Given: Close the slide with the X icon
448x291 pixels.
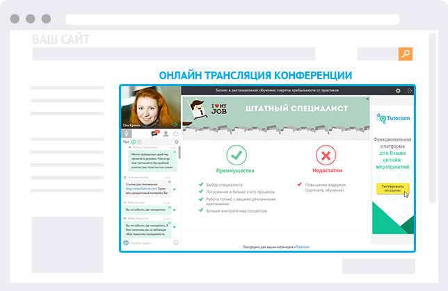Looking at the screenshot, I should click(x=367, y=99).
